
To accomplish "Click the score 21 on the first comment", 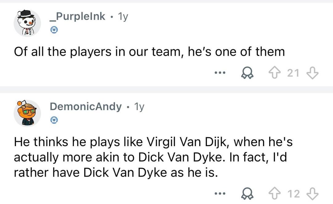I will (x=293, y=73).
